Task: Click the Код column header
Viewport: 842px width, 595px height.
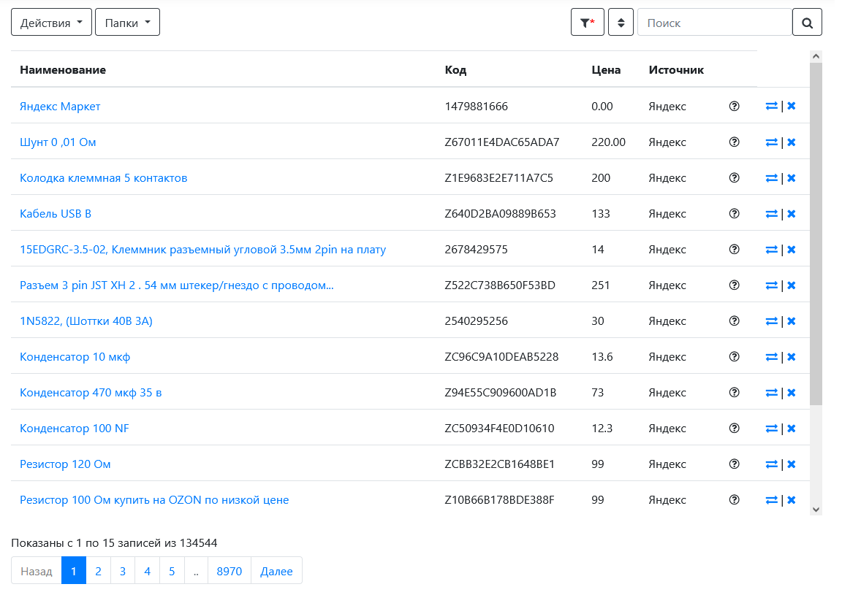Action: pyautogui.click(x=455, y=70)
